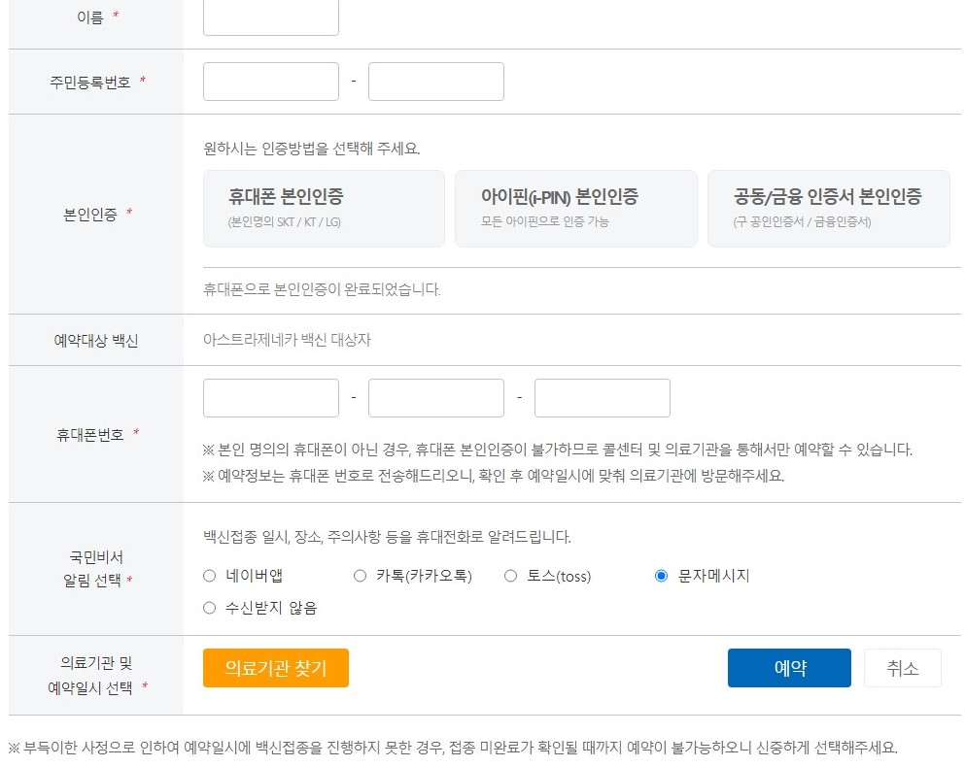This screenshot has width=965, height=767.
Task: Choose 아이핀(i-PIN) 본인인증 method
Action: (576, 209)
